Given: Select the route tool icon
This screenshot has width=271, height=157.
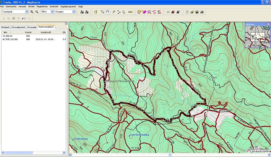Looking at the screenshot, I should point(118,12).
